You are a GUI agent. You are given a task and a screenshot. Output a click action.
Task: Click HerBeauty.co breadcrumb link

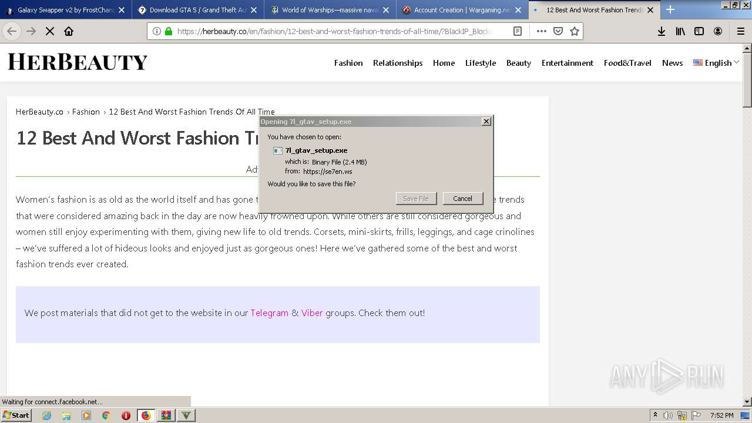tap(39, 112)
